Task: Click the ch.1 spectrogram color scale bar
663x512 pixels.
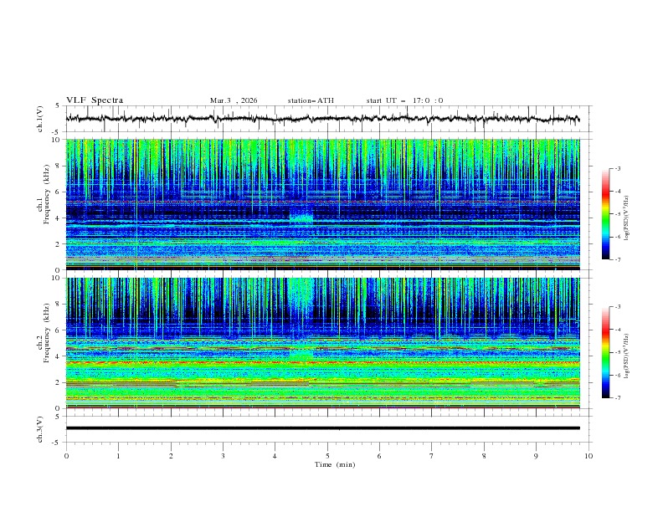Action: (605, 214)
